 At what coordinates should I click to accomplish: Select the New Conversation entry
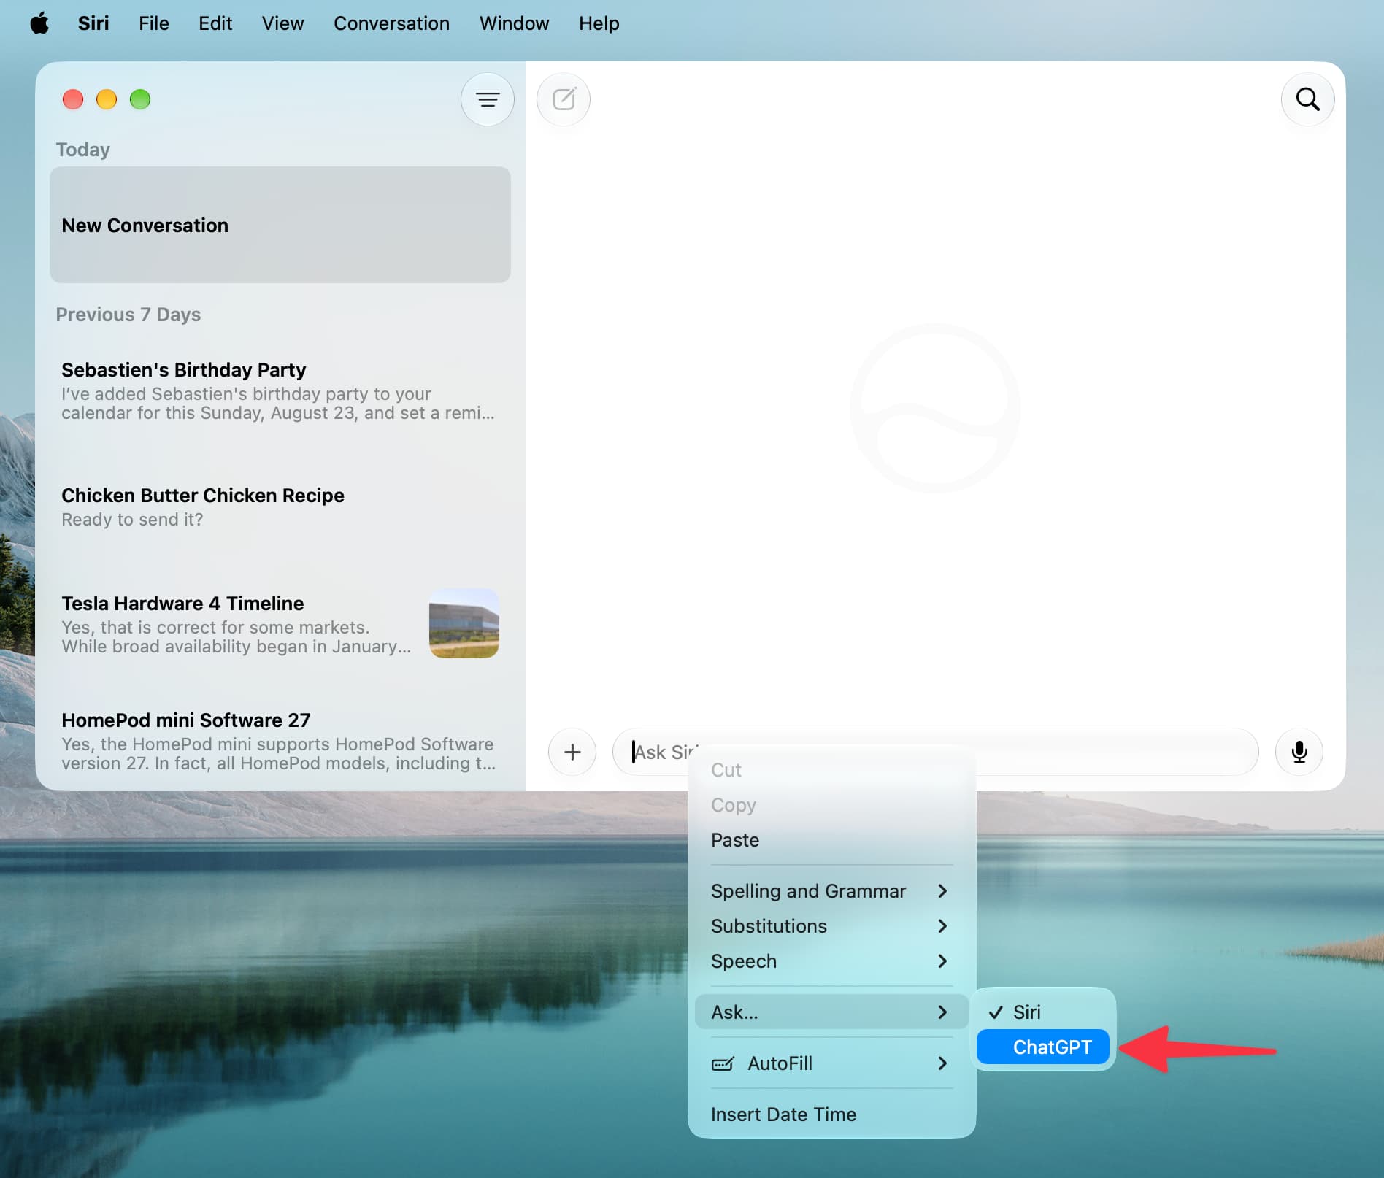point(280,225)
